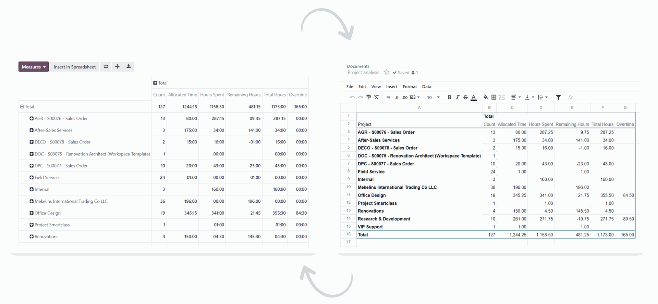Image resolution: width=658 pixels, height=304 pixels.
Task: Click the filter funnel icon
Action: [558, 97]
